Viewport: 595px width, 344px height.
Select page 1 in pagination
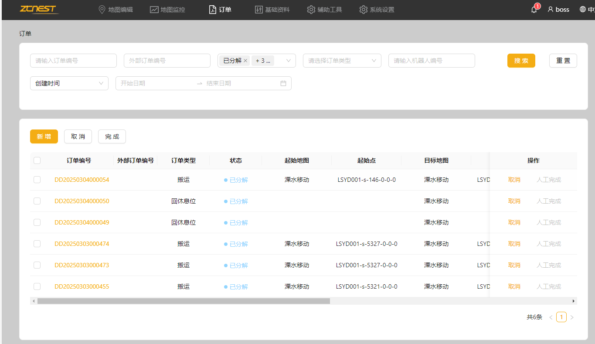[x=561, y=317]
